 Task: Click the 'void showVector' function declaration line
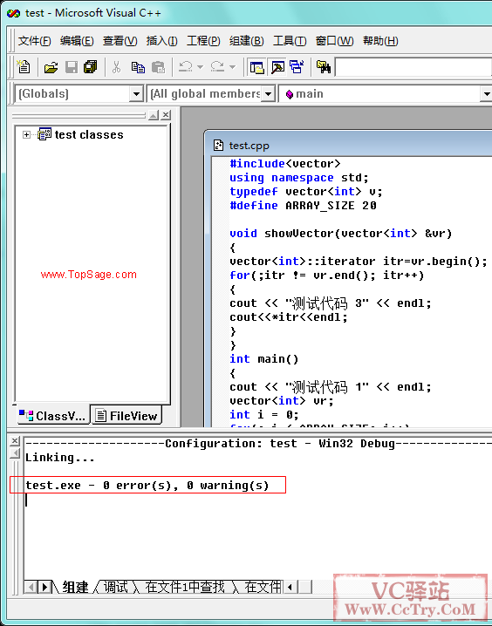[x=340, y=234]
